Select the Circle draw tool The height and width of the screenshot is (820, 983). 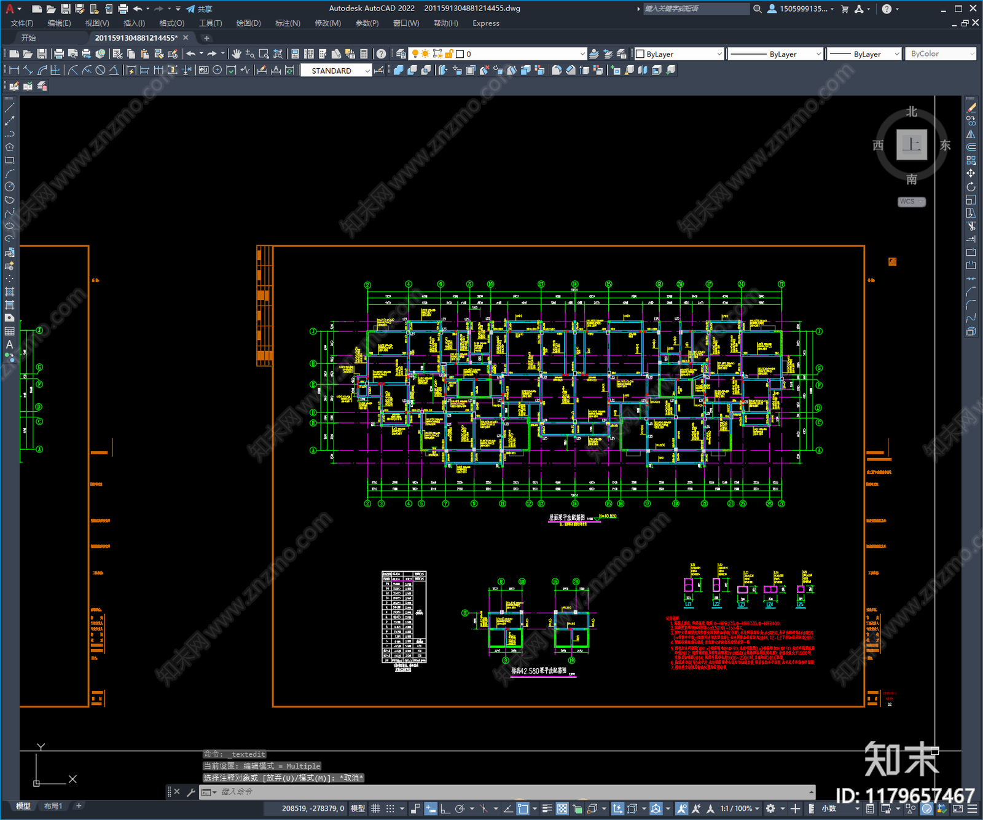(9, 187)
